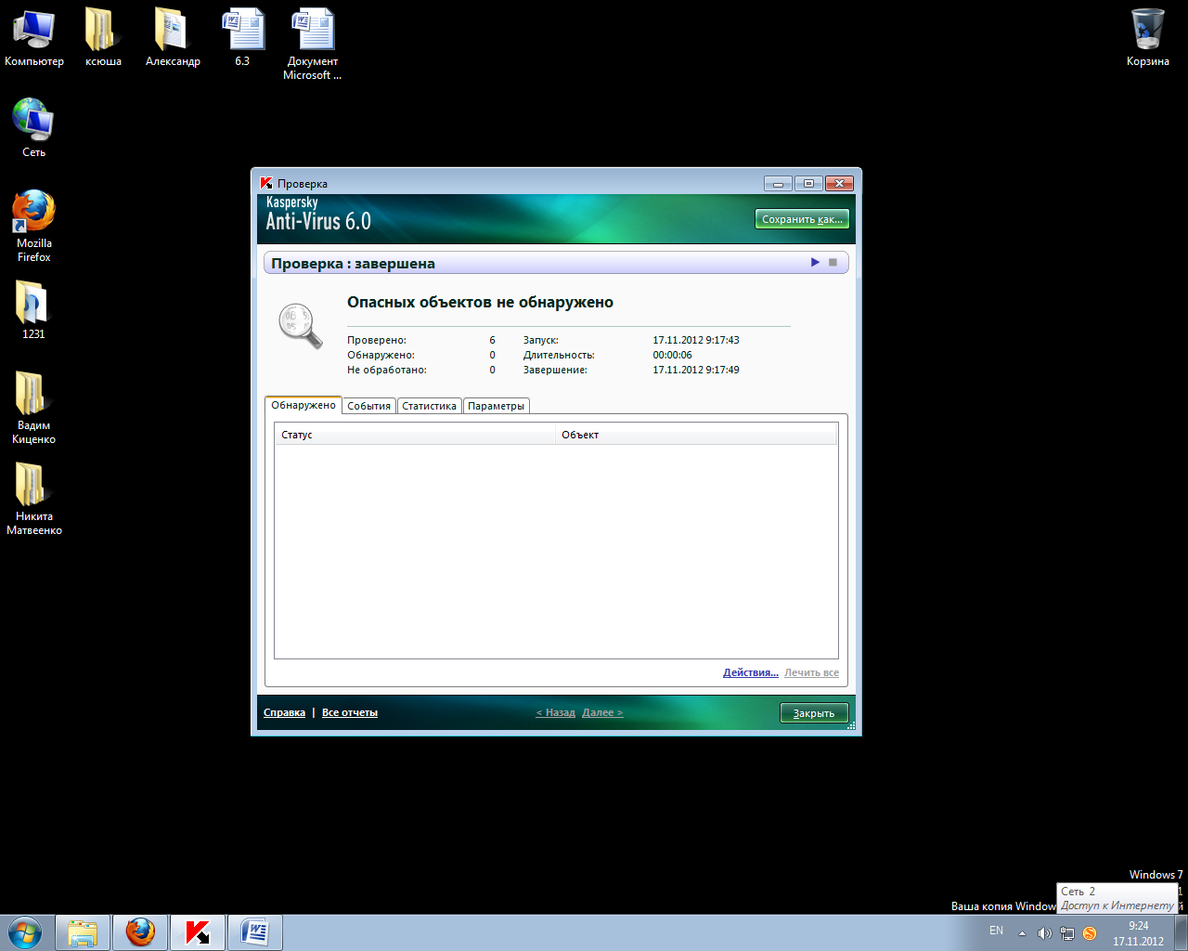
Task: Select Mozilla Firefox desktop shortcut
Action: 33,226
